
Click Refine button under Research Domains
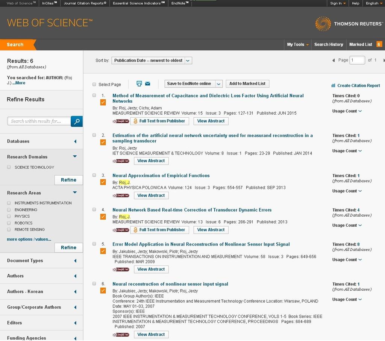click(x=68, y=180)
